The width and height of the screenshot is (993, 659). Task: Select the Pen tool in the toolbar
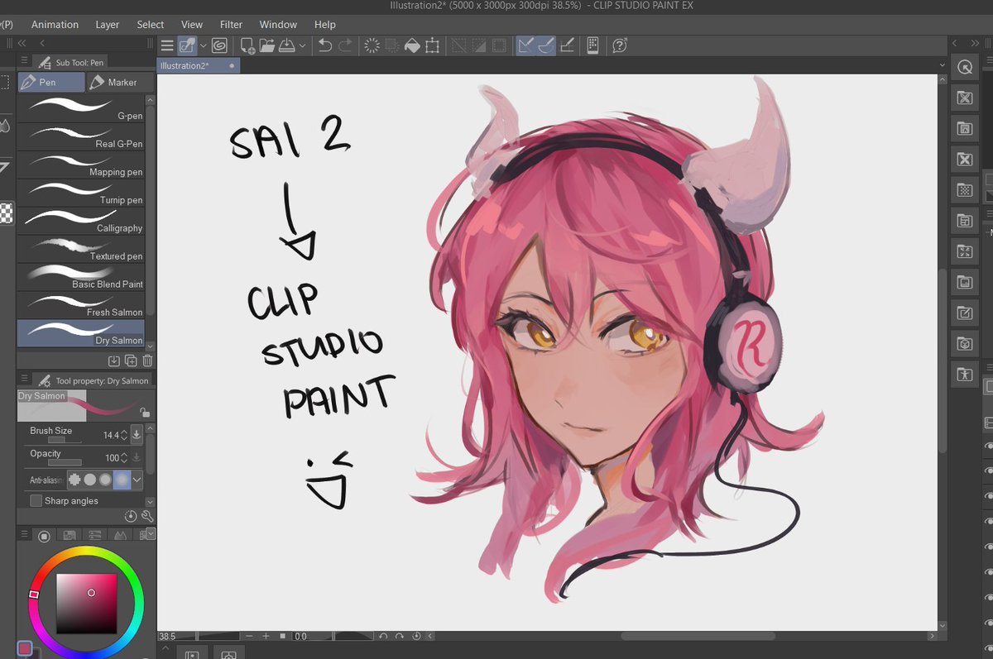tap(50, 82)
